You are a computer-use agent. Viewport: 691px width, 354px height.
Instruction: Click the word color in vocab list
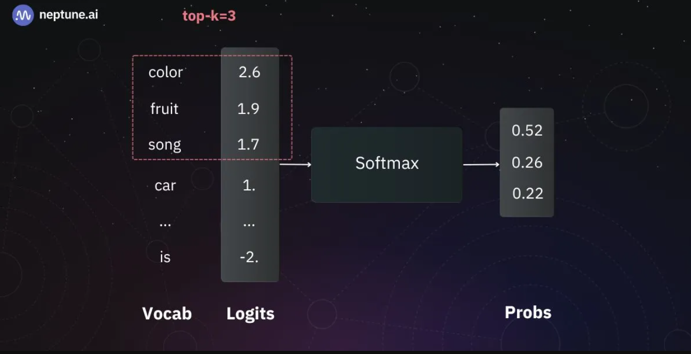click(x=165, y=73)
